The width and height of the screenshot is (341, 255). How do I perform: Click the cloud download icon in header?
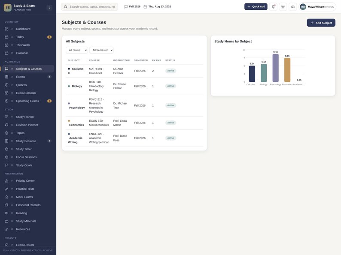pyautogui.click(x=293, y=7)
